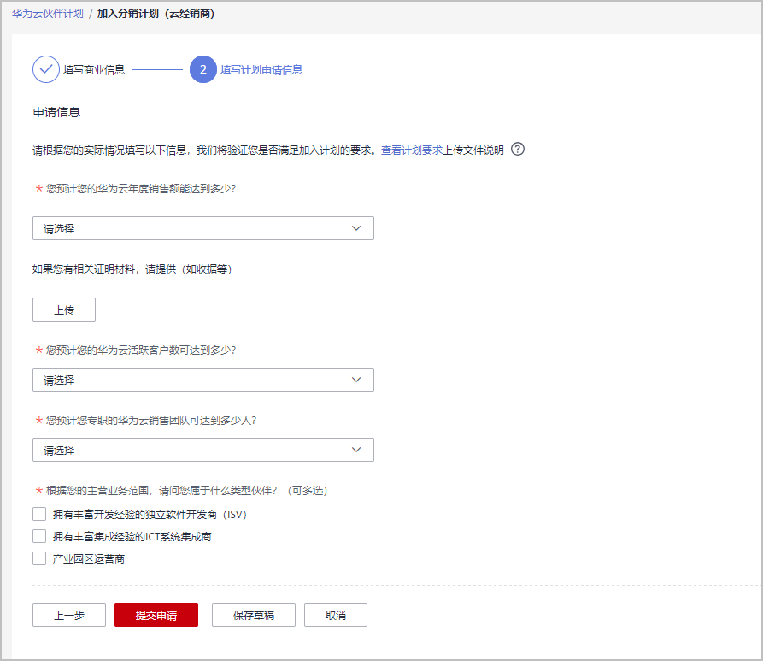Viewport: 763px width, 661px height.
Task: Click the 保存草稿 button
Action: click(x=254, y=615)
